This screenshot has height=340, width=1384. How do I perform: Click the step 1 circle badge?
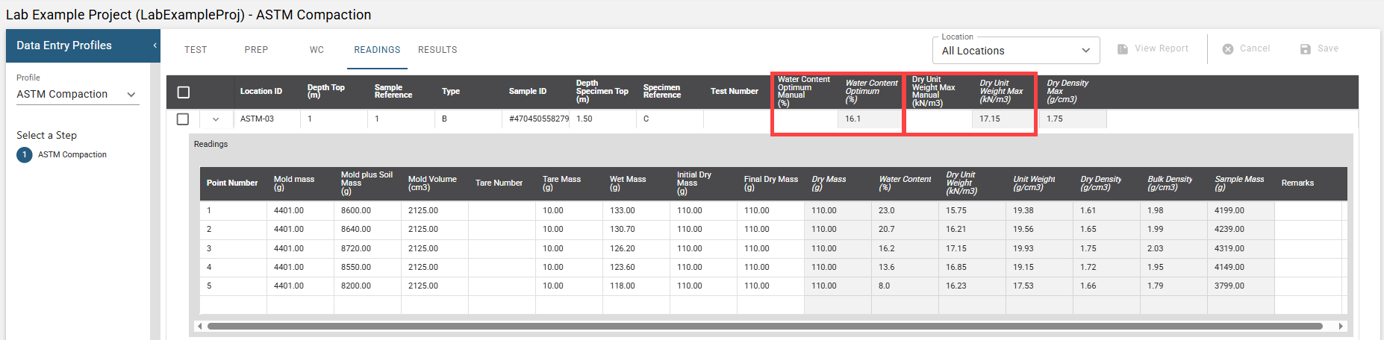(25, 155)
